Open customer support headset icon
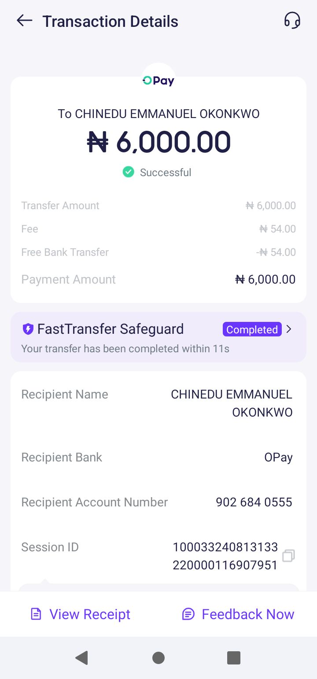Screen dimensions: 317x679 (292, 21)
